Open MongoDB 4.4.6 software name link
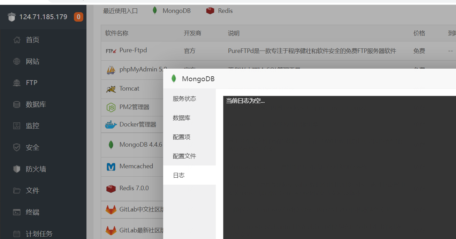 [x=141, y=145]
